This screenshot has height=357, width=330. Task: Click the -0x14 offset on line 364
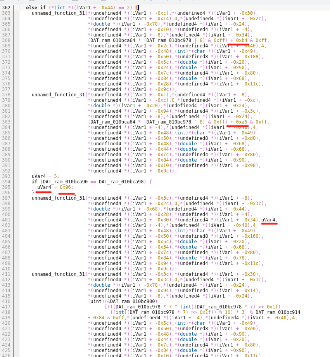point(162,18)
